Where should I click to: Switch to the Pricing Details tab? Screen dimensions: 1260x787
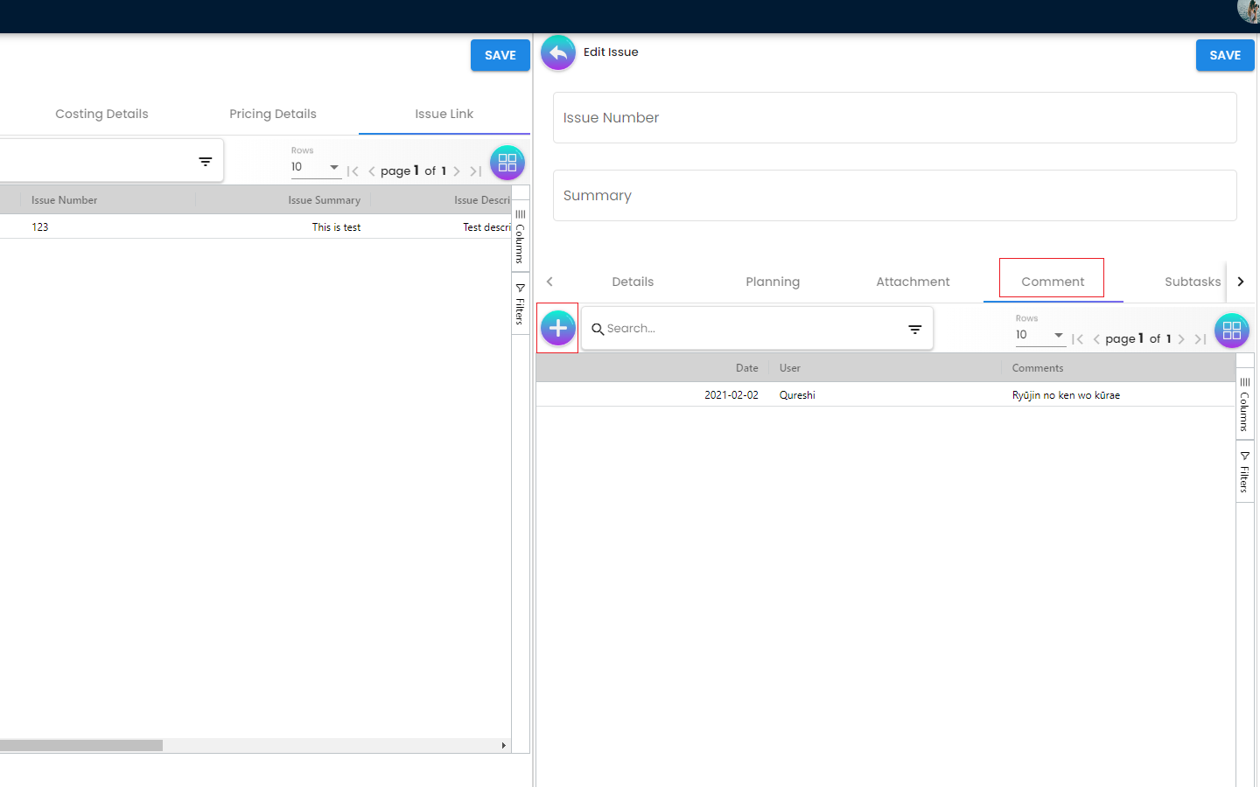click(273, 114)
